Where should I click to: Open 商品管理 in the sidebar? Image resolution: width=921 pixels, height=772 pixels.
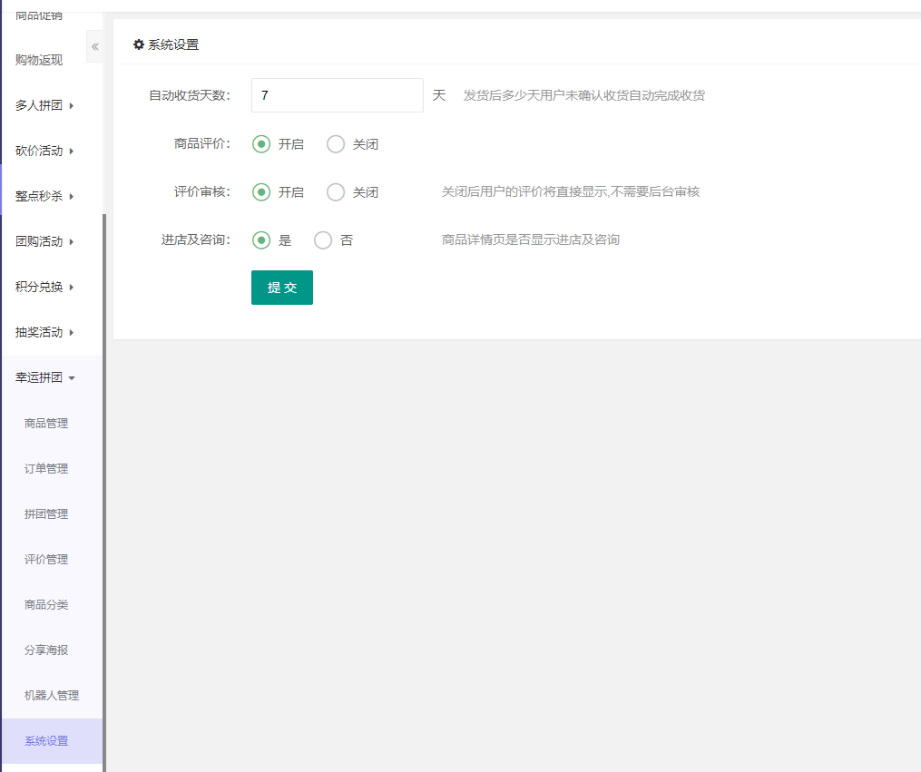pyautogui.click(x=46, y=423)
